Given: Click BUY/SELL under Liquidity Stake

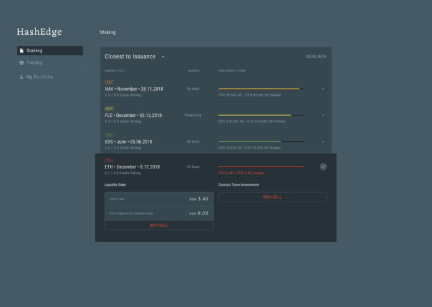Looking at the screenshot, I should 159,225.
